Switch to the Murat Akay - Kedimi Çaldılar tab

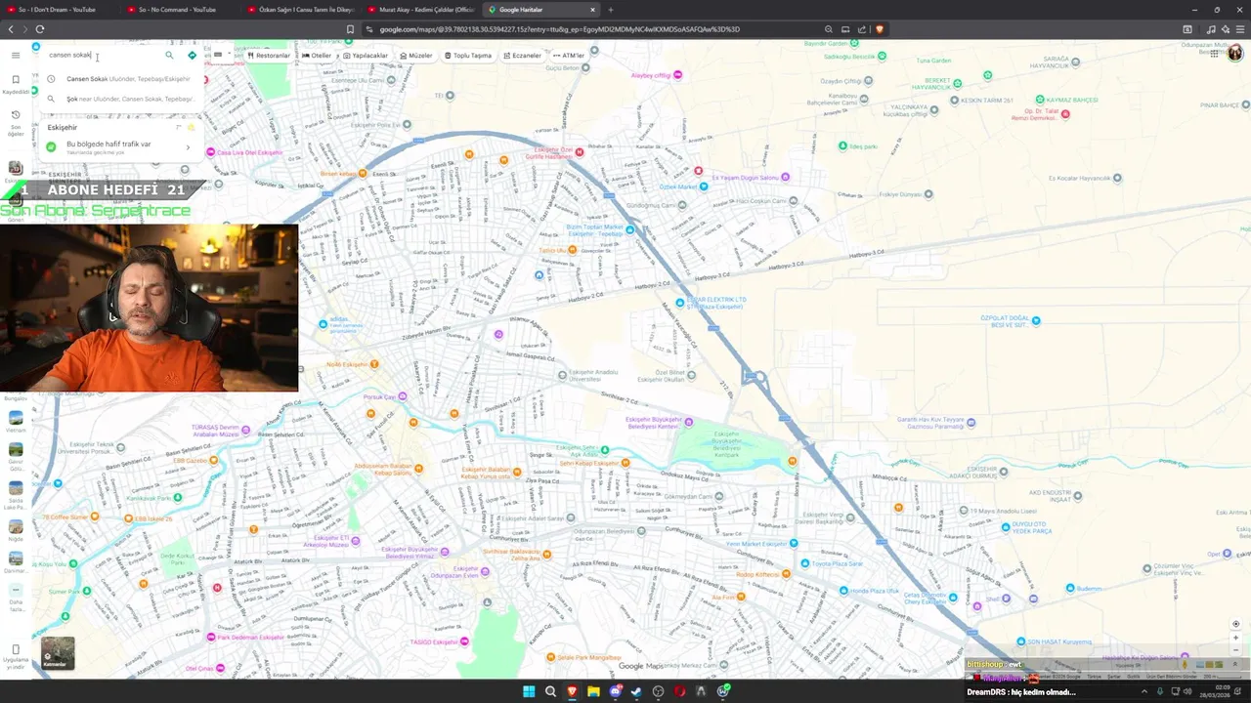point(420,10)
